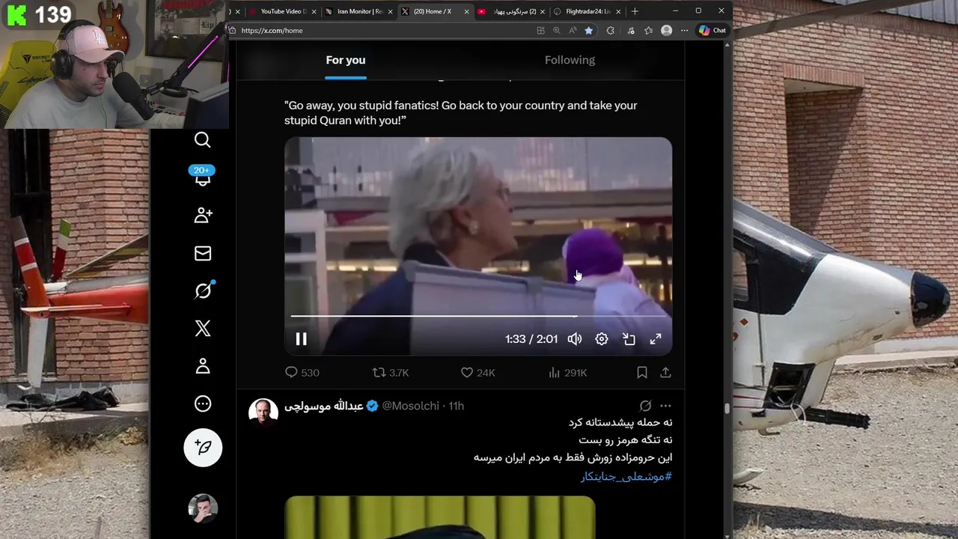
Task: Toggle the favorite star for this page
Action: (x=588, y=31)
